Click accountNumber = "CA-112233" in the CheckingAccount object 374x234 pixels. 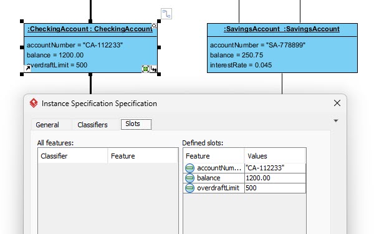point(75,45)
